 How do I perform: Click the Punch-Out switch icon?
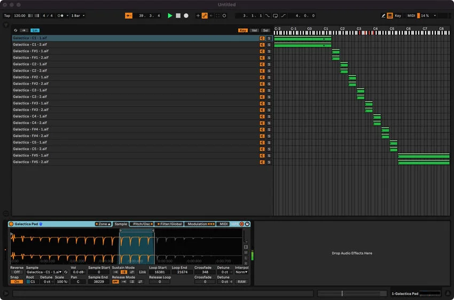pos(284,15)
